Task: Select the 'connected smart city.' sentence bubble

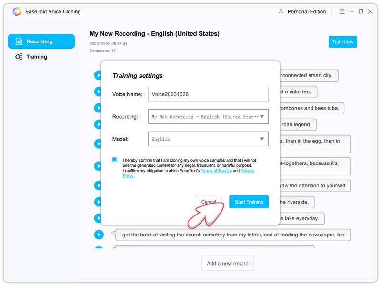Action: 309,75
